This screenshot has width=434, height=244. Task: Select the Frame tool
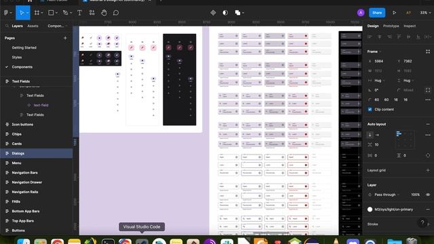point(37,13)
